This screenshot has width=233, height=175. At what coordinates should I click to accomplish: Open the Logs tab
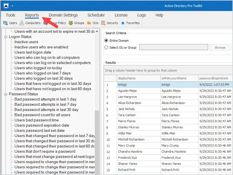point(141,15)
